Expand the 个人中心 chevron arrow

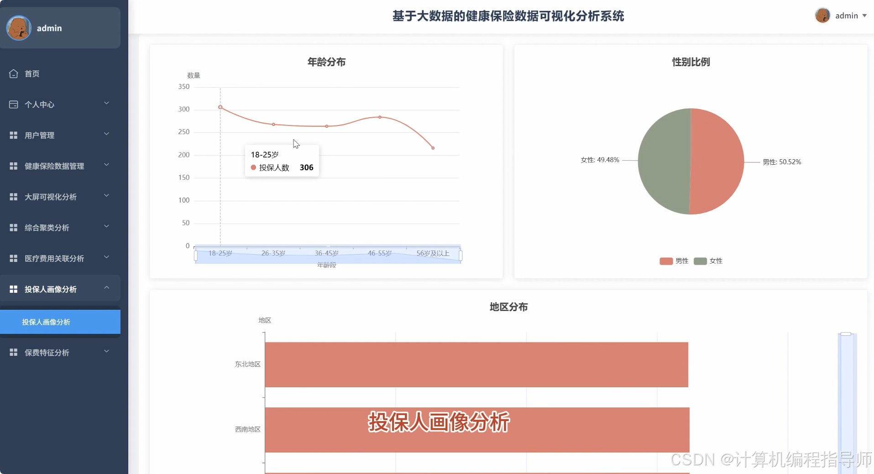(106, 104)
